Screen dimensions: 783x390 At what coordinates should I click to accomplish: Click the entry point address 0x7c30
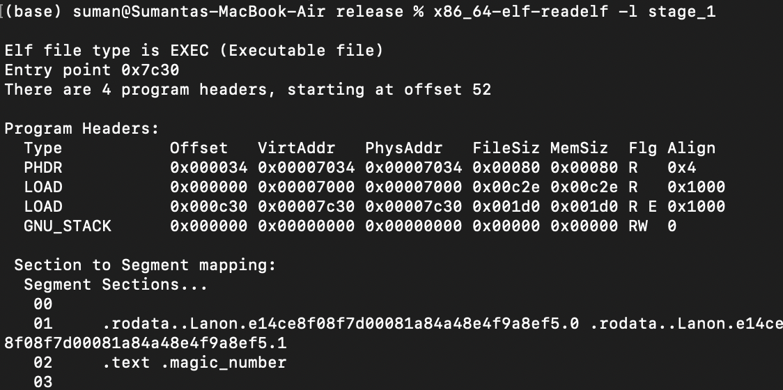click(x=150, y=70)
